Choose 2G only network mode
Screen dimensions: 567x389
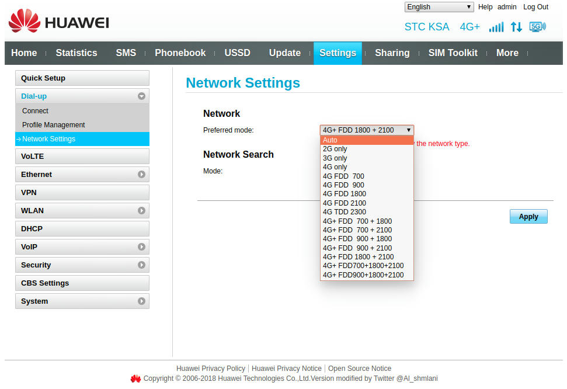[367, 149]
